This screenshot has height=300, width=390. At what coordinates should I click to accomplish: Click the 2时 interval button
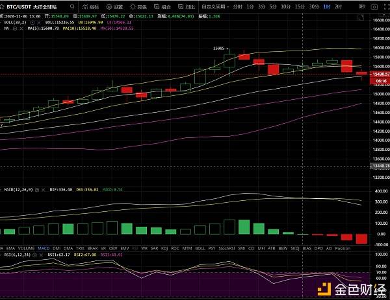[337, 6]
